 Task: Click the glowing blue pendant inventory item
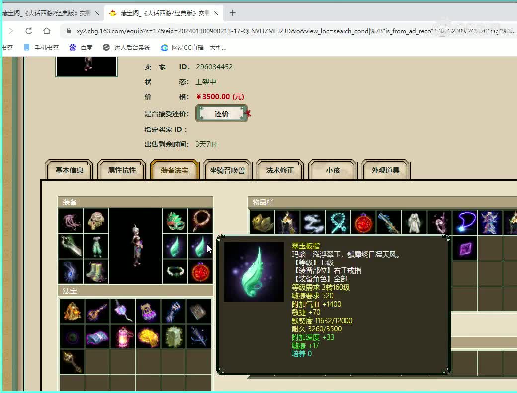(465, 222)
